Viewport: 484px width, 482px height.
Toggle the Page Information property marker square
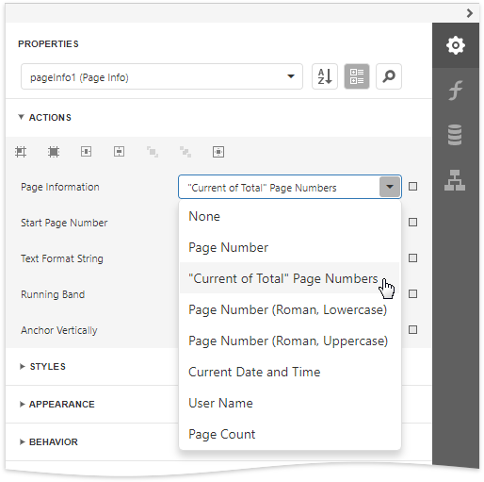412,187
